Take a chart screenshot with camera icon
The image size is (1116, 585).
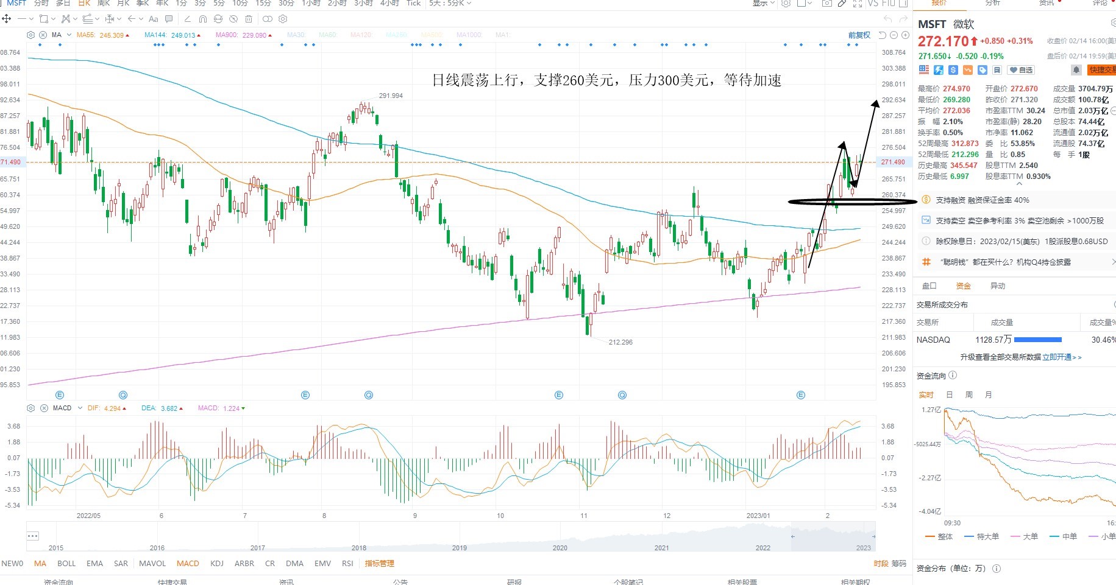(x=826, y=3)
